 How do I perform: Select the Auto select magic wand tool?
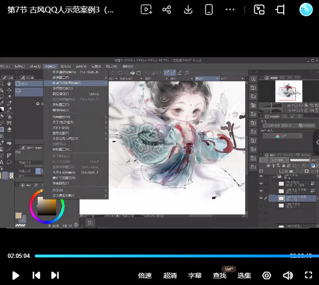9,97
